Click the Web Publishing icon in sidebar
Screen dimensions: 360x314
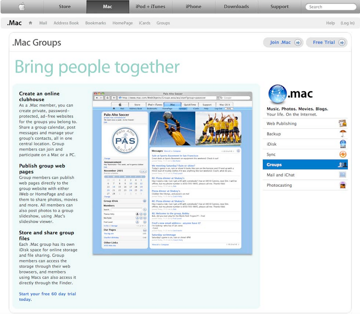343,124
